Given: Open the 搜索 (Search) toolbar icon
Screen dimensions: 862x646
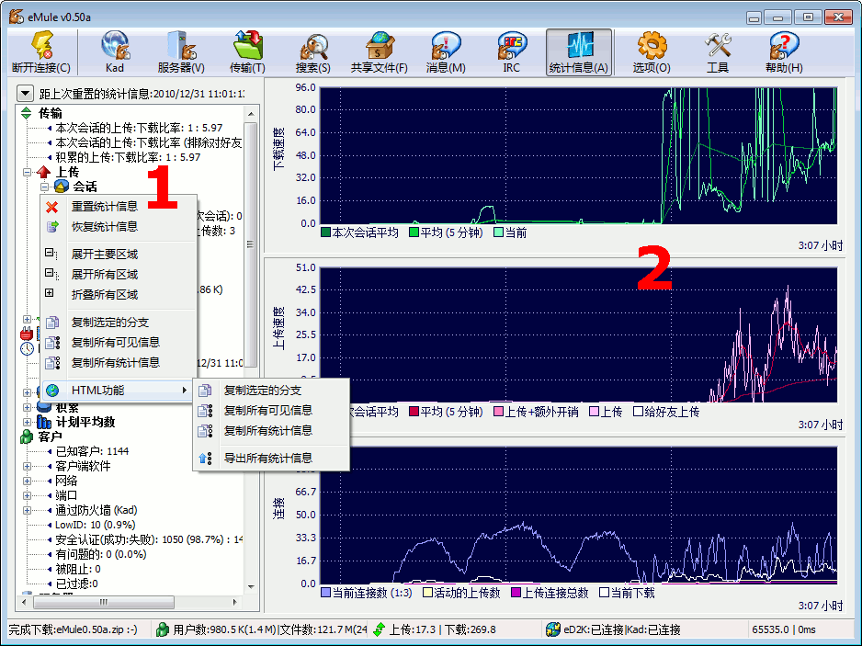Looking at the screenshot, I should coord(313,51).
